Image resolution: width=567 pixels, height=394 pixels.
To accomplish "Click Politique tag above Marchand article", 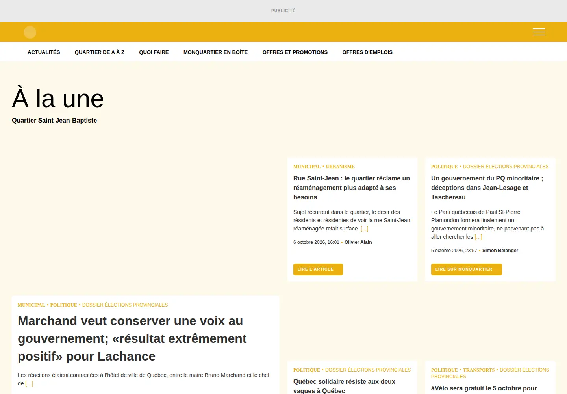I will tap(63, 305).
